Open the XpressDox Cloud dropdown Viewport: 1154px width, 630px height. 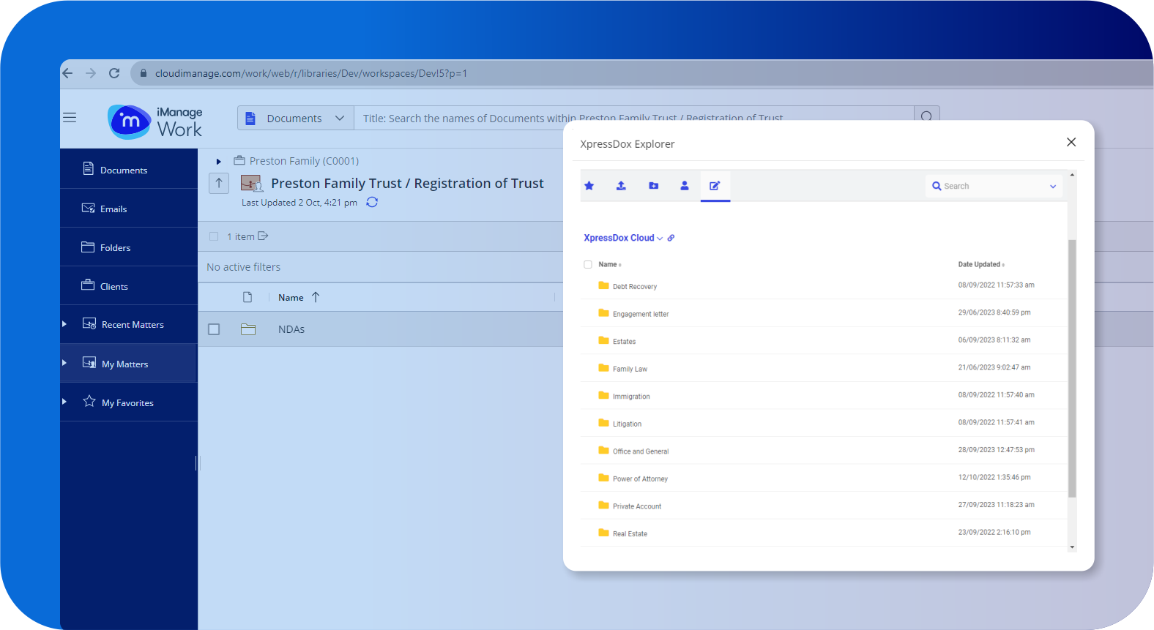[623, 238]
